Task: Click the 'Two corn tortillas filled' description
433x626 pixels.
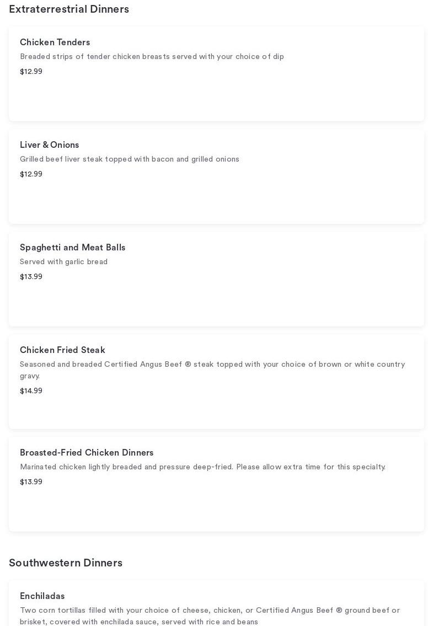Action: pyautogui.click(x=210, y=611)
